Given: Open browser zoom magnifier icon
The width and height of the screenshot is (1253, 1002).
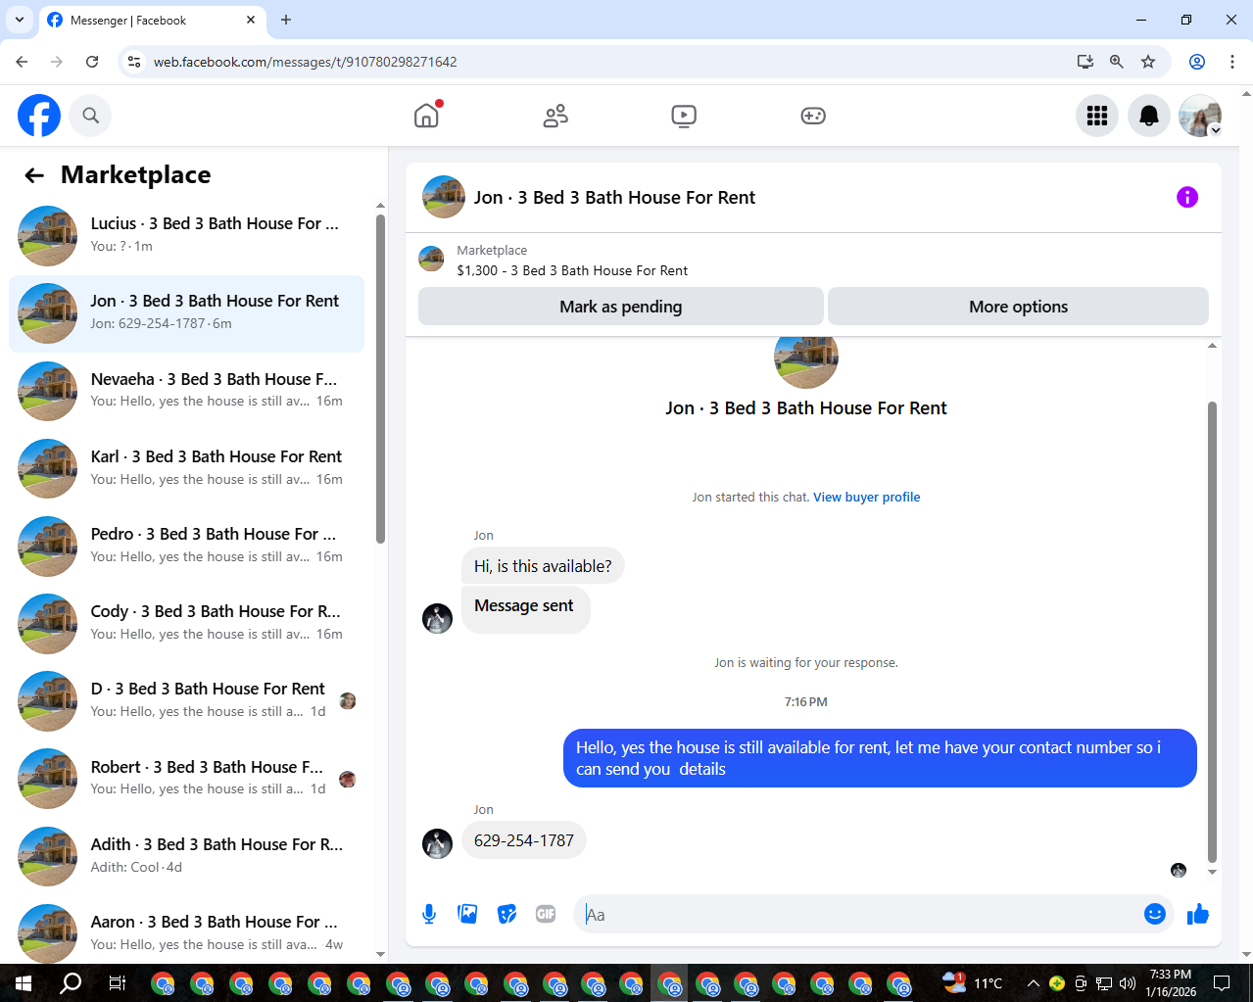Looking at the screenshot, I should pos(1116,62).
